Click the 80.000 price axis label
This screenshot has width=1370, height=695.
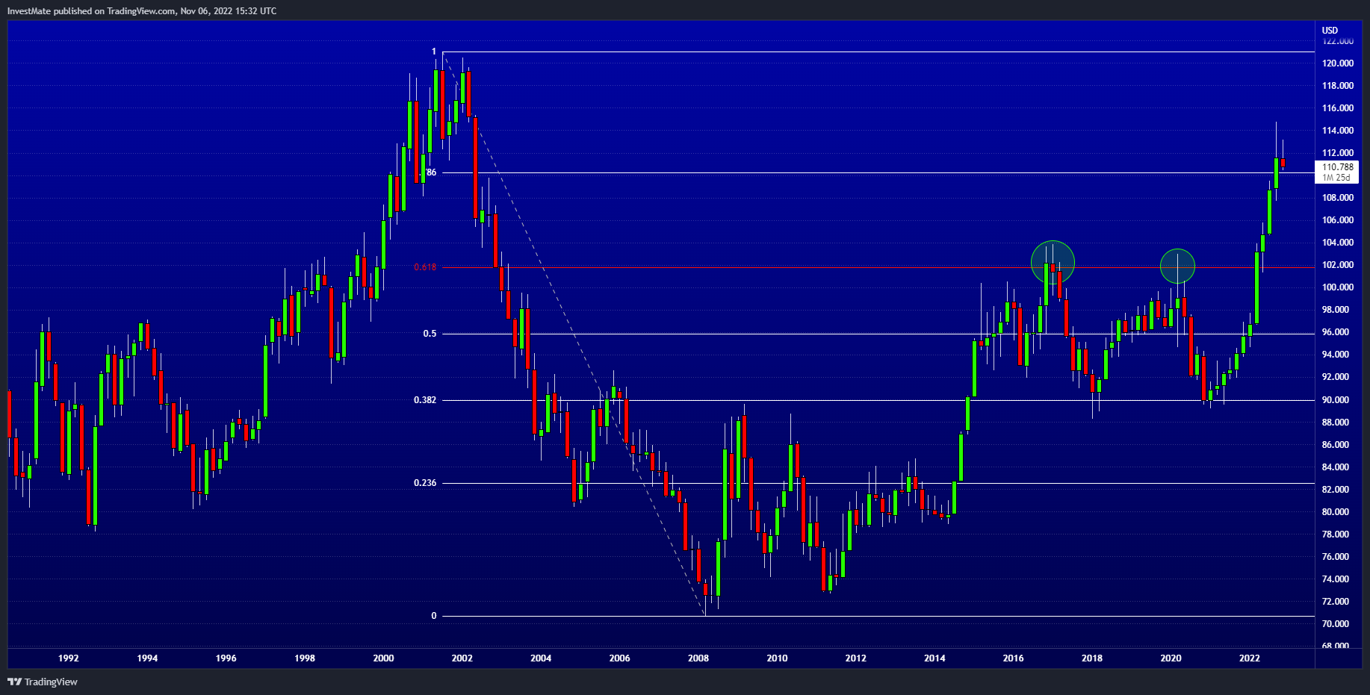(1337, 512)
